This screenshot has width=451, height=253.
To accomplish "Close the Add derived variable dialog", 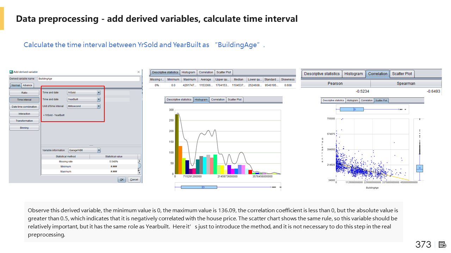I will pos(138,72).
